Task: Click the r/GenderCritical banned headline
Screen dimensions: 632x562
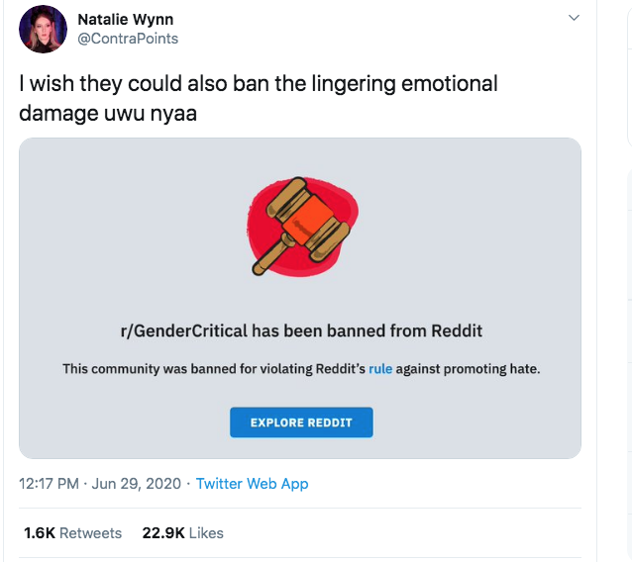Action: point(300,330)
